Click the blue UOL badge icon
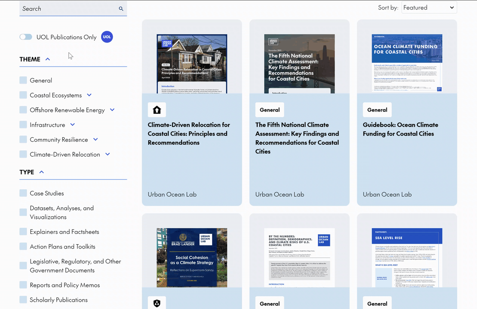477x309 pixels. (x=107, y=37)
